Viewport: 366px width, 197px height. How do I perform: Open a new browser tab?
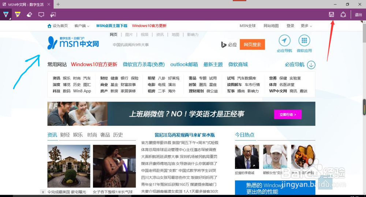(58, 4)
